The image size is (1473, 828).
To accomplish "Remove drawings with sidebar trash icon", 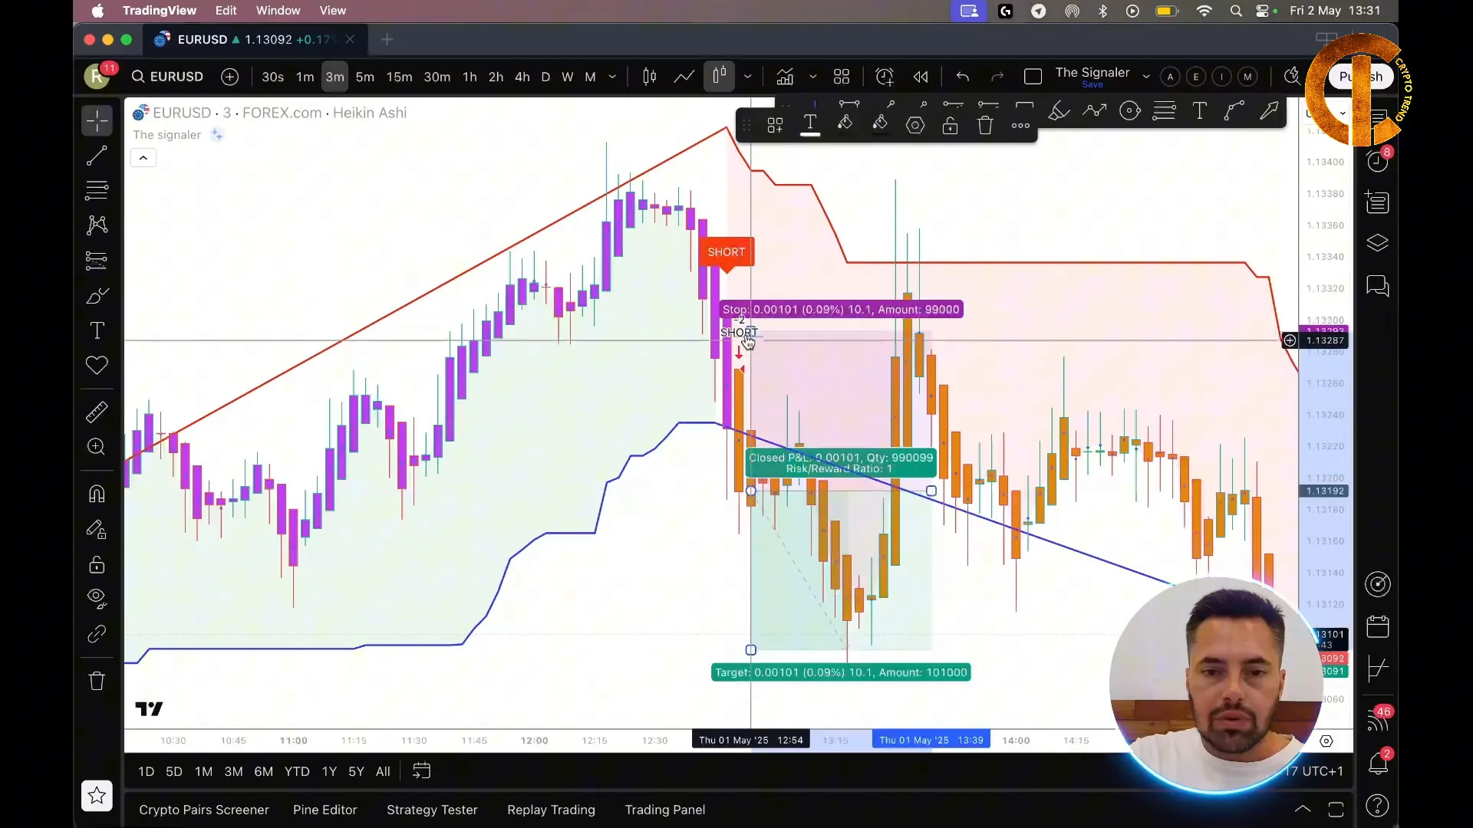I will (97, 681).
